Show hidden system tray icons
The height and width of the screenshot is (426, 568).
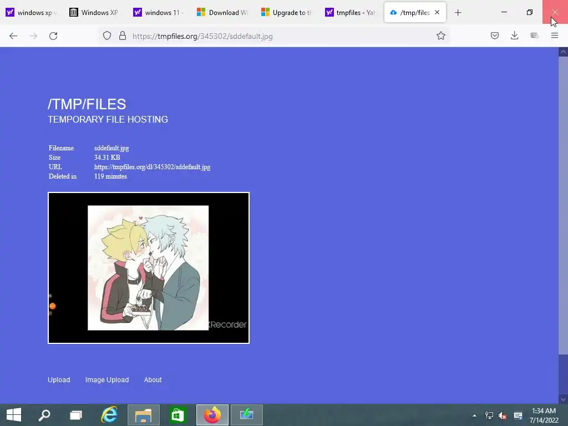tap(475, 415)
